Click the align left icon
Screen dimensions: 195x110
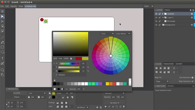coord(157,68)
